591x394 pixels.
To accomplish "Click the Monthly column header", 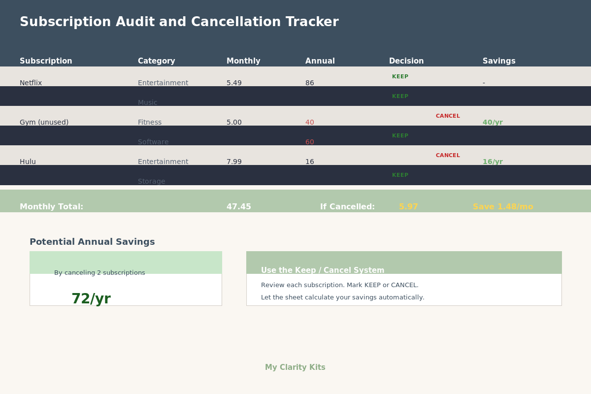I will [x=243, y=61].
